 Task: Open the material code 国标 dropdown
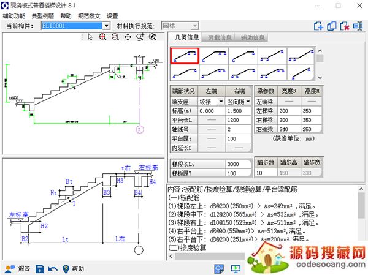[194, 26]
